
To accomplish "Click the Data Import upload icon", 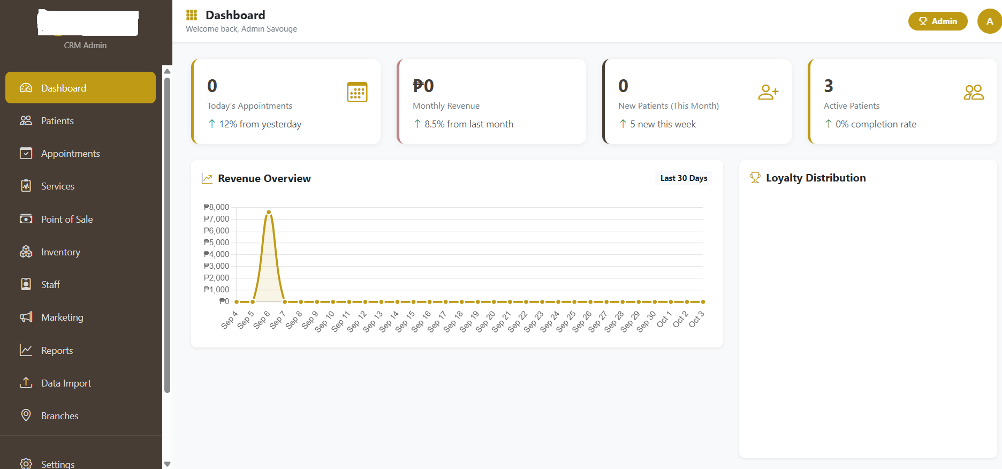I will [x=26, y=383].
